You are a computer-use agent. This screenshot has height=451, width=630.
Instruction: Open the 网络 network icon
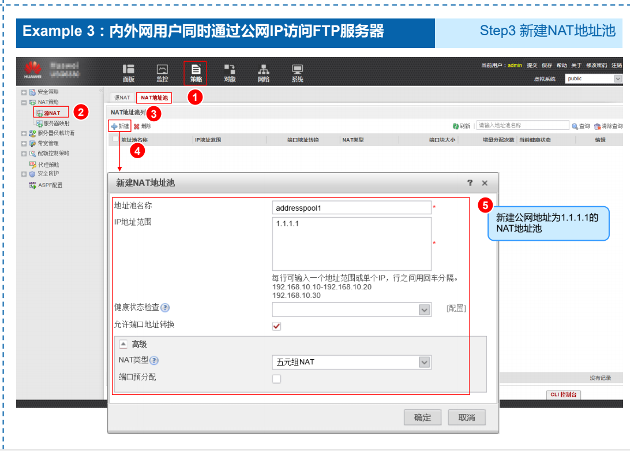point(263,71)
